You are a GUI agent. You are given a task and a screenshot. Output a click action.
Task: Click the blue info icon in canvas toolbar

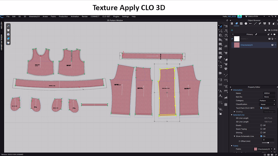(8, 34)
